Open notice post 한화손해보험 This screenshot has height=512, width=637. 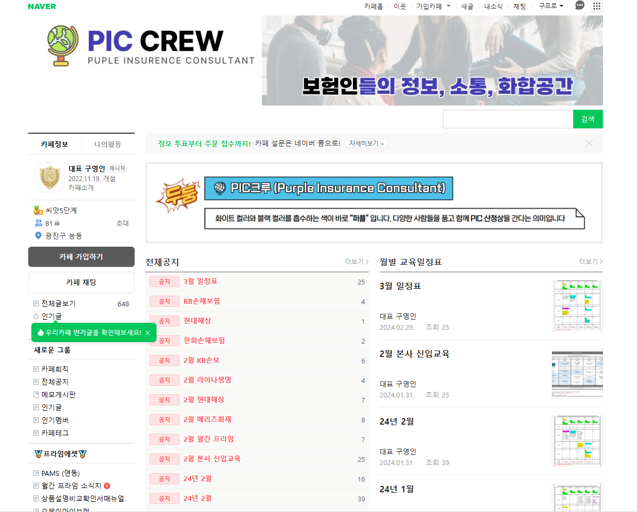click(x=204, y=340)
